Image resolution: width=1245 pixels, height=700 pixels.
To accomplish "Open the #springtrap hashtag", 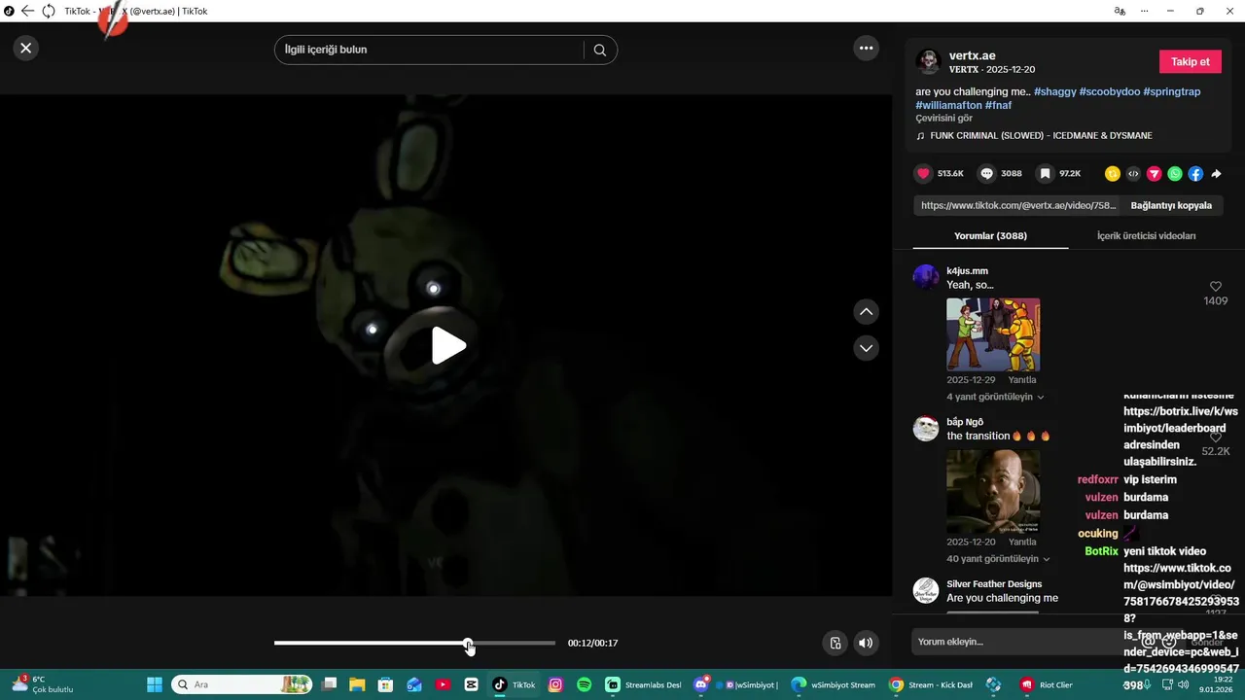I will click(1171, 91).
